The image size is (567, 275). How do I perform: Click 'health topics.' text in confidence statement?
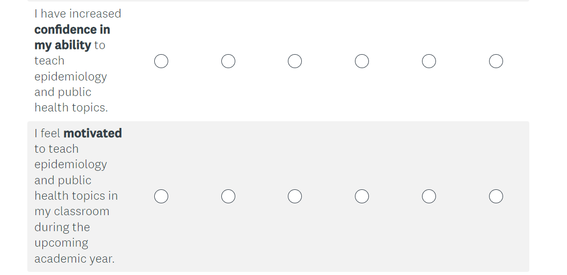point(71,108)
